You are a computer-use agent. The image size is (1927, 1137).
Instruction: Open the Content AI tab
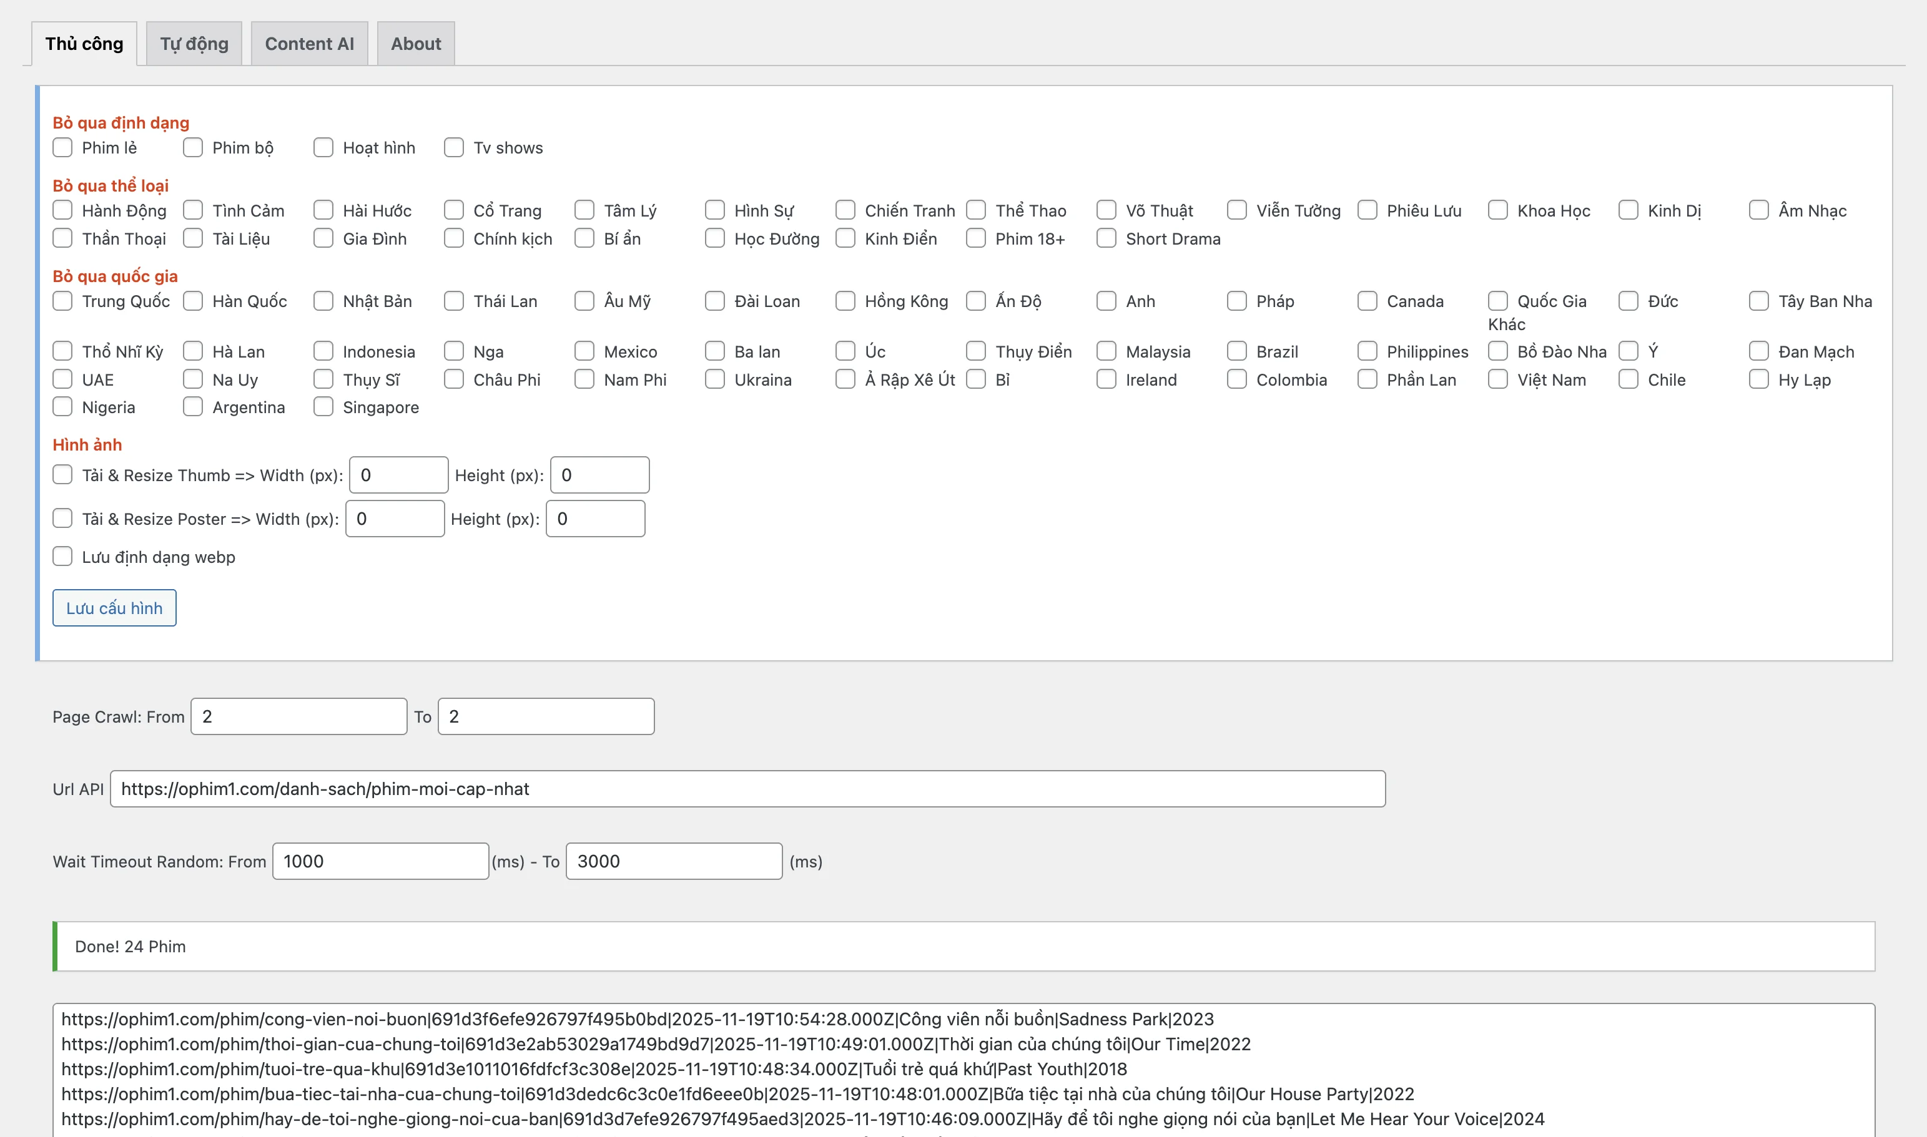click(x=309, y=44)
